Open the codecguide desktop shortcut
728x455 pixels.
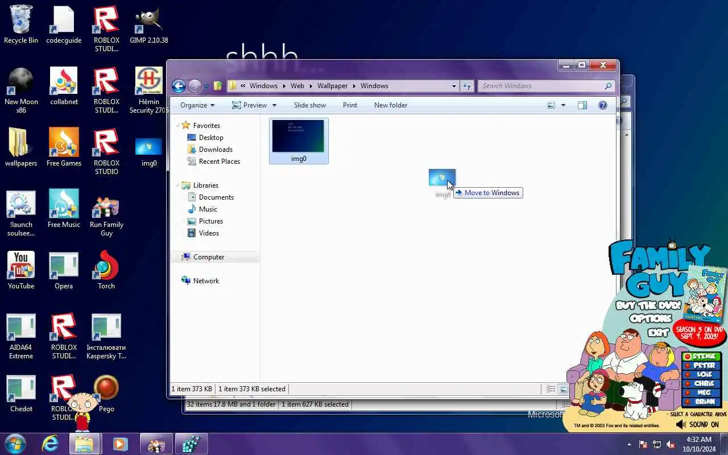(x=64, y=25)
